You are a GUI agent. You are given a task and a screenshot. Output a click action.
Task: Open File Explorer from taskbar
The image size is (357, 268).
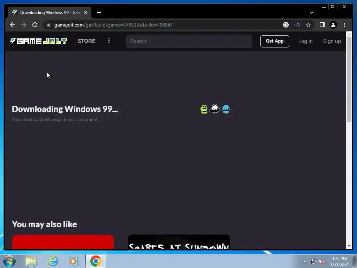click(31, 261)
